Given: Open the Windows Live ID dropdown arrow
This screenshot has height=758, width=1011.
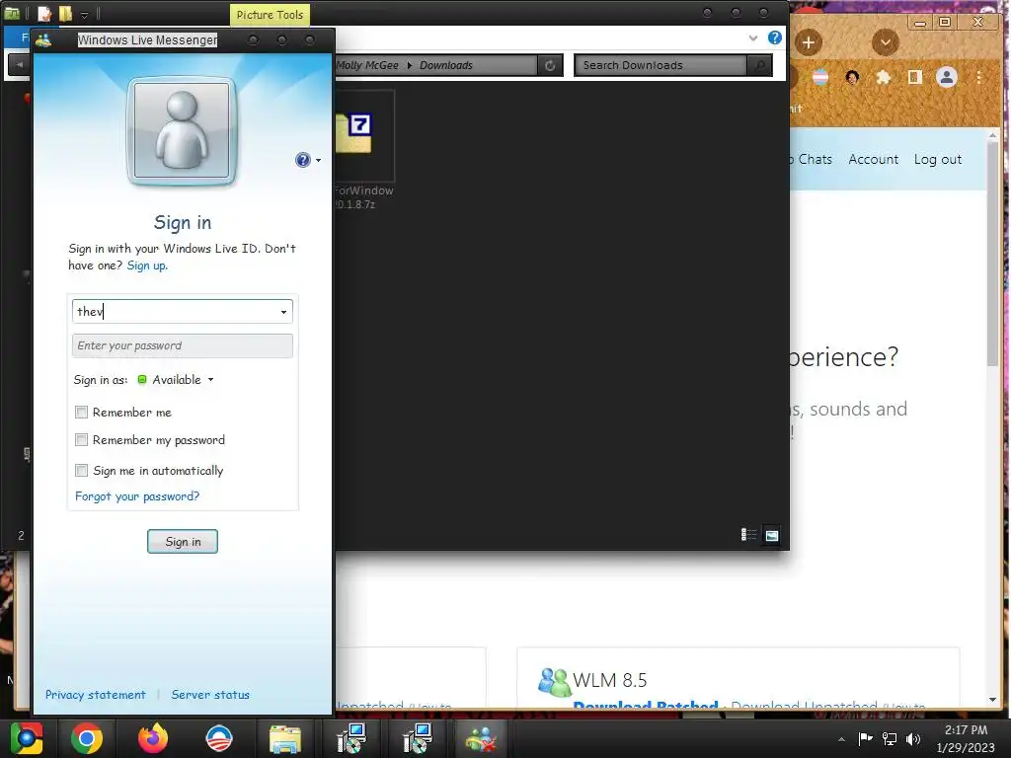Looking at the screenshot, I should [283, 312].
